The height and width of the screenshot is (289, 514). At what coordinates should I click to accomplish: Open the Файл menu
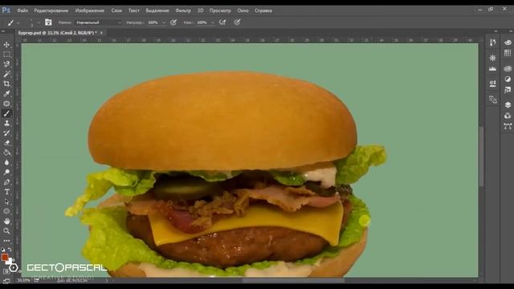point(22,10)
